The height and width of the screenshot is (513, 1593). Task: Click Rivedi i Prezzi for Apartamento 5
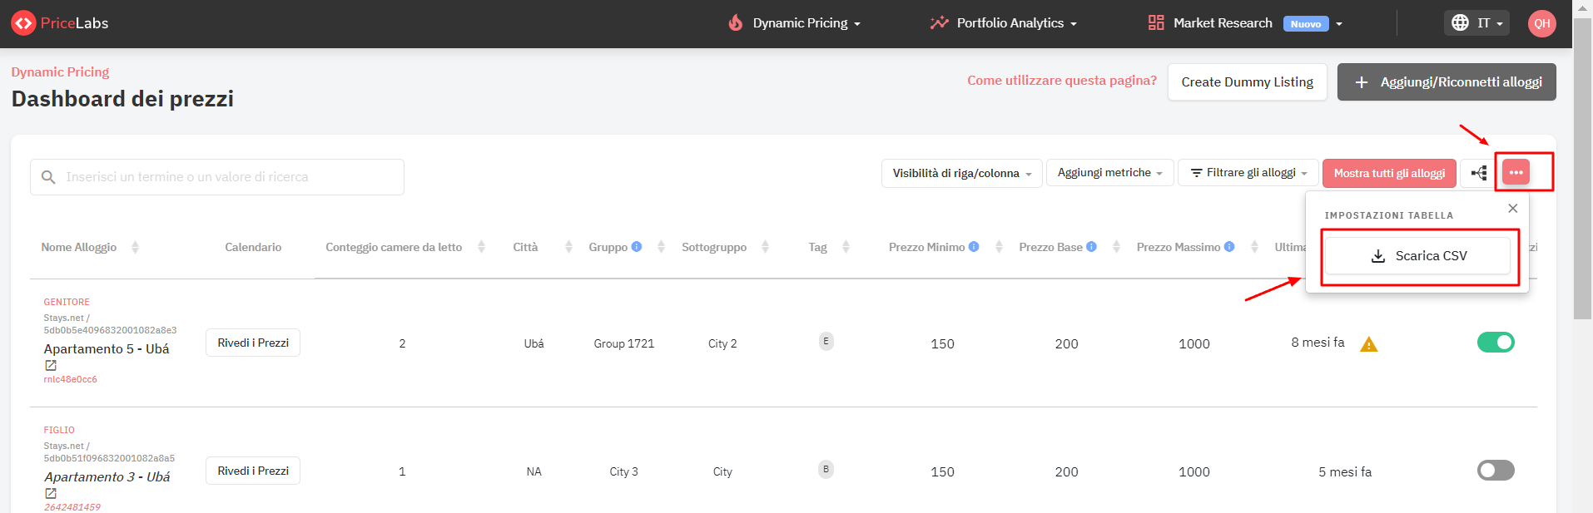coord(253,343)
